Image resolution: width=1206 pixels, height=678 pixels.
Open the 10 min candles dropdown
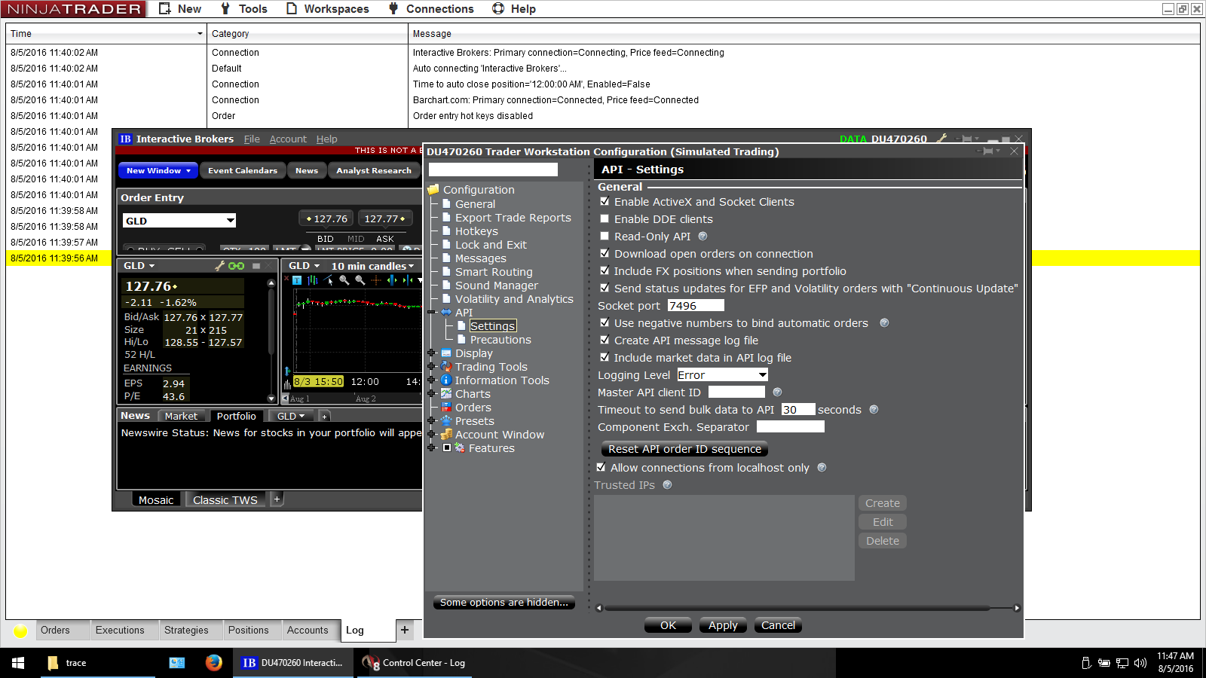373,266
